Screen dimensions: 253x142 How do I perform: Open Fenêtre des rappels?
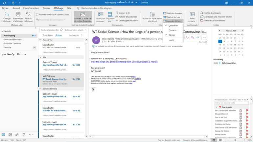(210, 13)
